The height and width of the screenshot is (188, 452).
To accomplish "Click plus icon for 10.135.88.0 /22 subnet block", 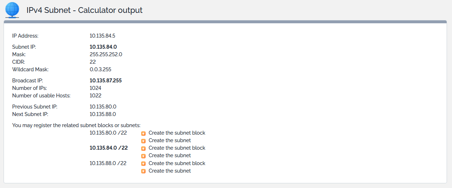I will [x=143, y=164].
